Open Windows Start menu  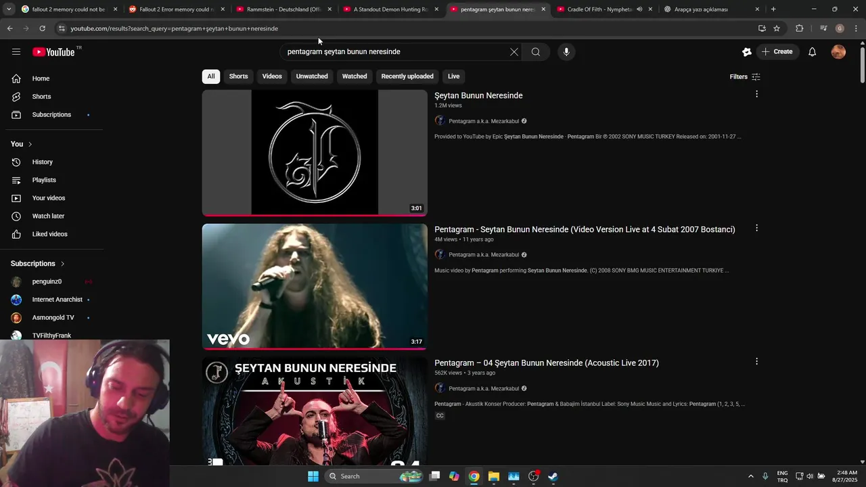click(313, 476)
